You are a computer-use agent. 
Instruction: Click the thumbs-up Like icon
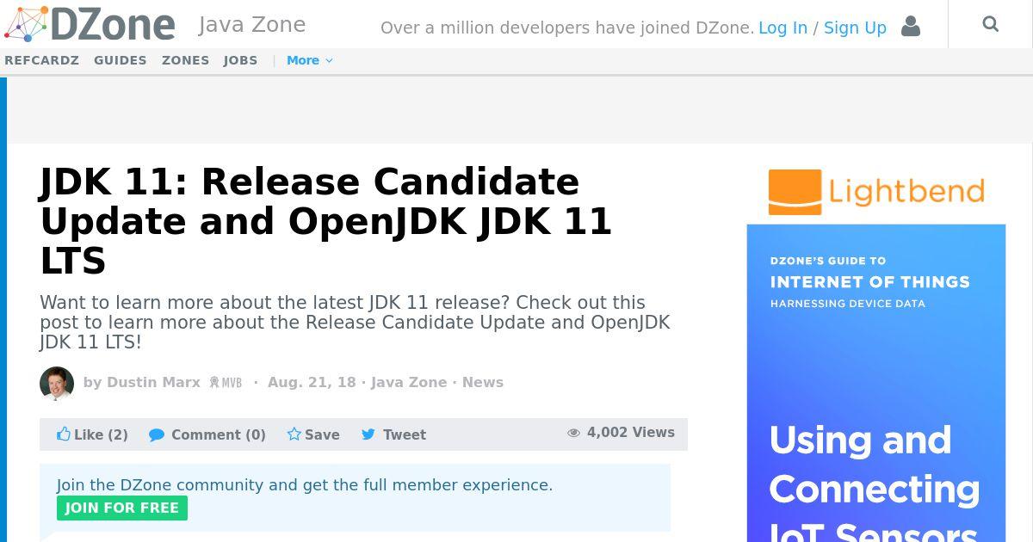[x=64, y=434]
